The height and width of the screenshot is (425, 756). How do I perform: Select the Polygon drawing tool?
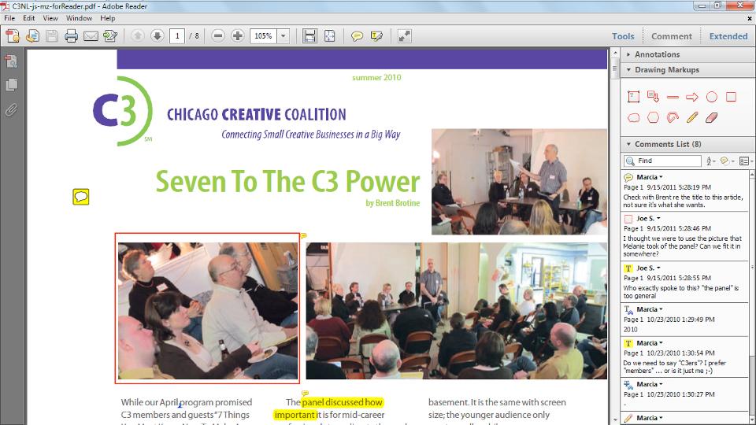point(654,117)
